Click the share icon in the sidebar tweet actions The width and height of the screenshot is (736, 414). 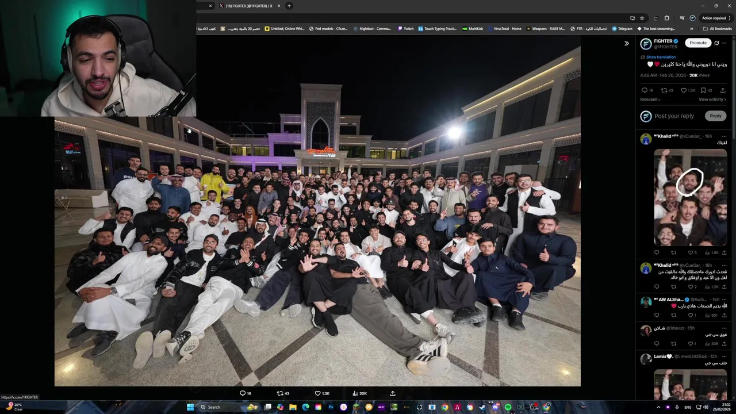723,90
